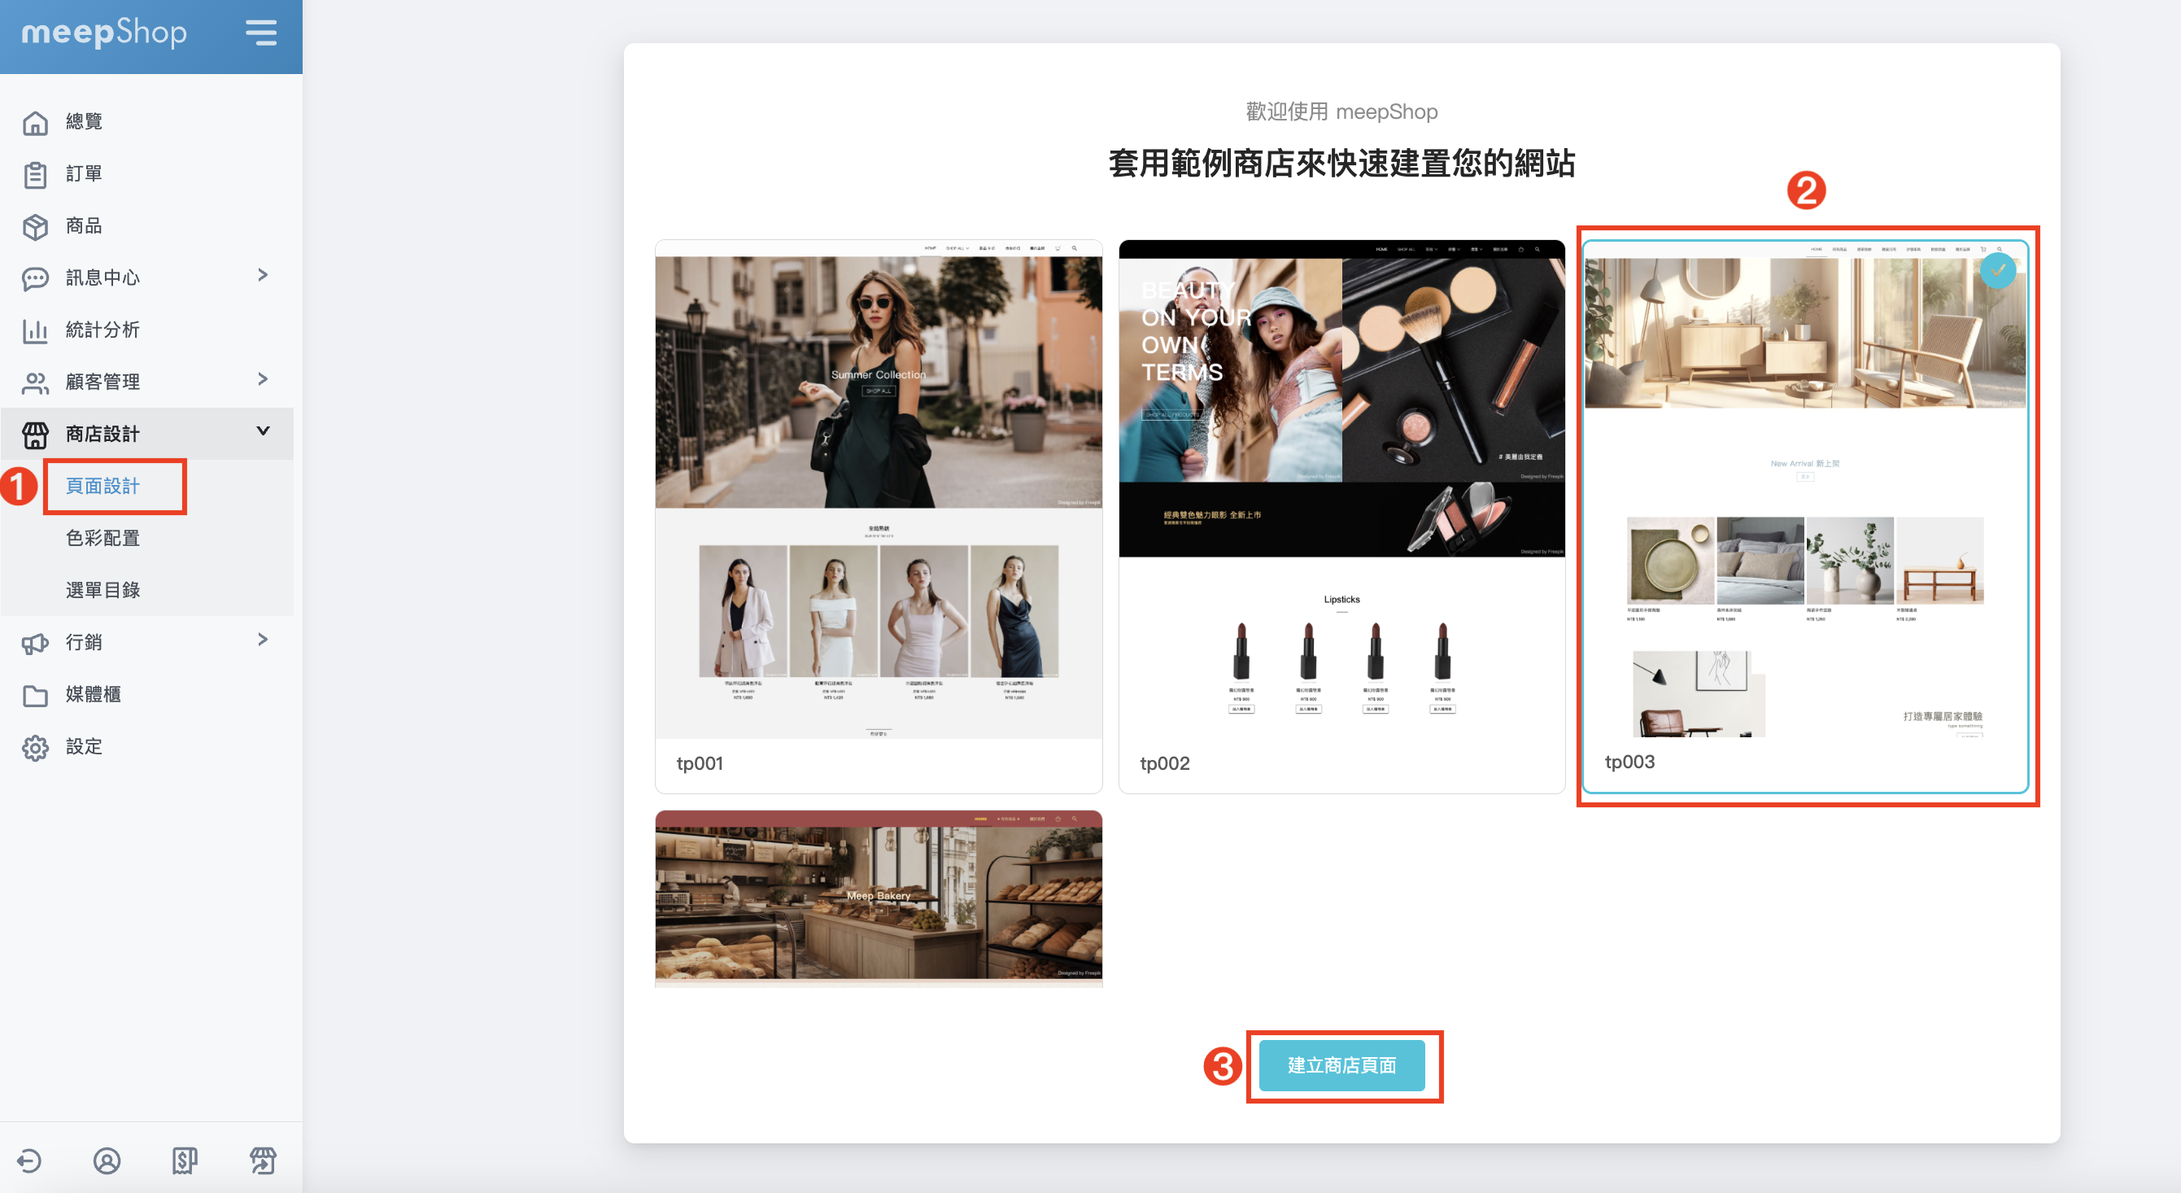Expand the 行銷 submenu arrow
Viewport: 2181px width, 1193px height.
pyautogui.click(x=263, y=640)
